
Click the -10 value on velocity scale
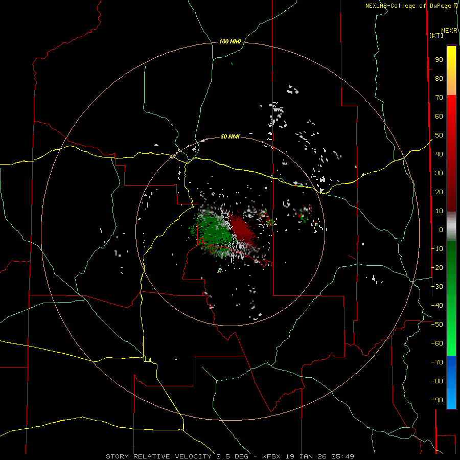[437, 249]
